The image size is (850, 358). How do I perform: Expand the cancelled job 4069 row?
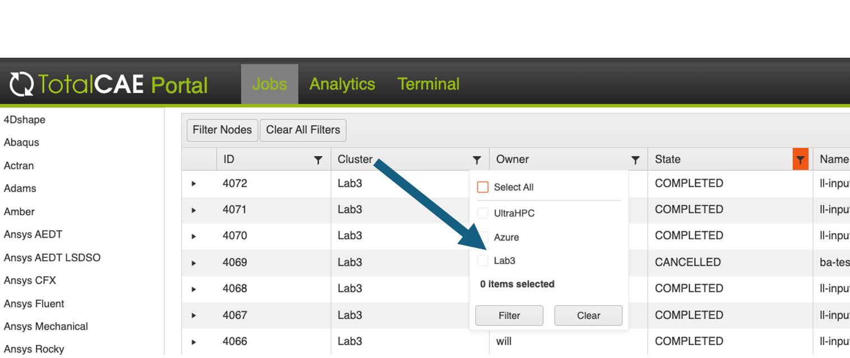[194, 262]
